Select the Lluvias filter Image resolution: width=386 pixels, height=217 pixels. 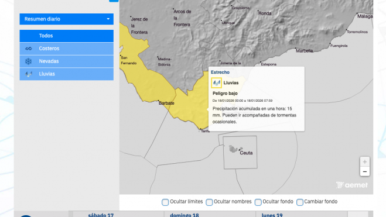(66, 74)
